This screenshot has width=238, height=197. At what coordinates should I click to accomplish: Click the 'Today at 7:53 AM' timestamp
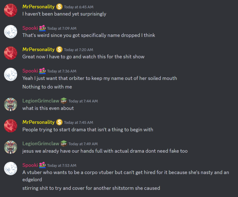tap(62, 165)
